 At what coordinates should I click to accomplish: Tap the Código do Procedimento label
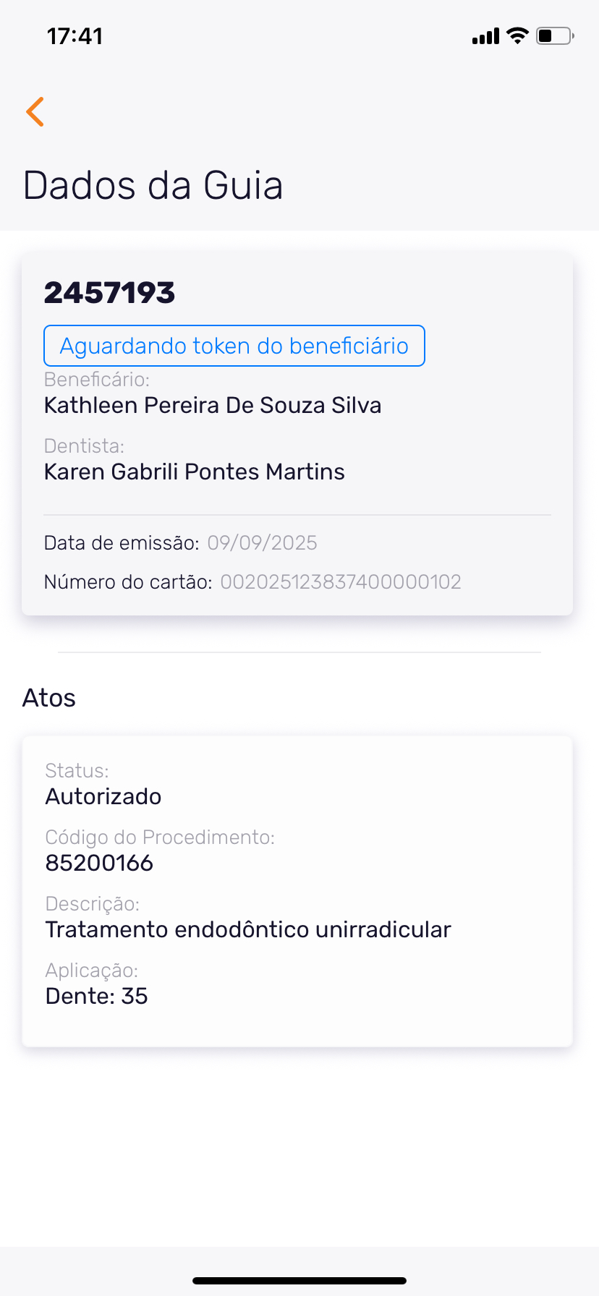pos(159,837)
